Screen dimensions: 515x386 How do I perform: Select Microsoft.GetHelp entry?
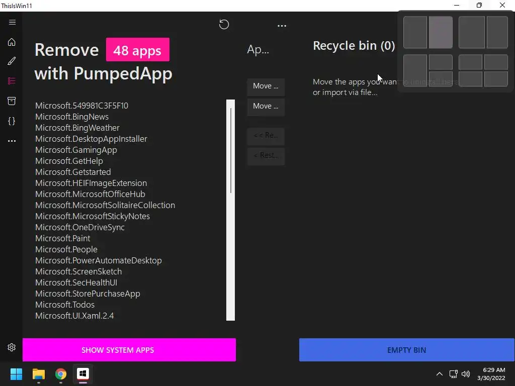click(69, 161)
